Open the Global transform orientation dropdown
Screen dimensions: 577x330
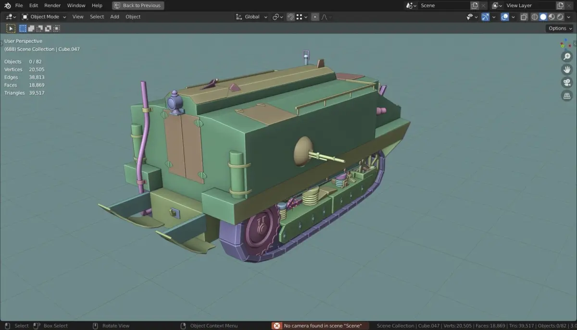(251, 17)
